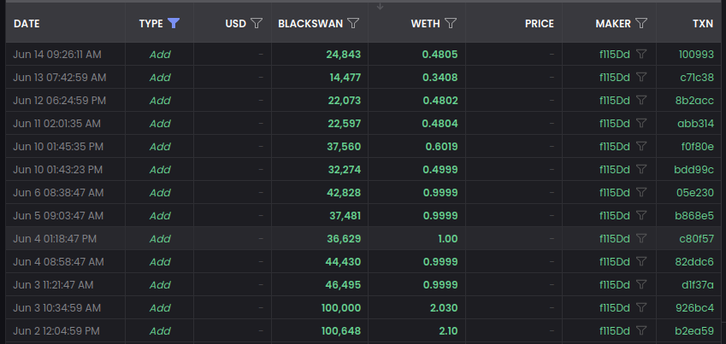Click the BLACKSWAN amount 37,560
Image resolution: width=726 pixels, height=344 pixels.
coord(343,147)
